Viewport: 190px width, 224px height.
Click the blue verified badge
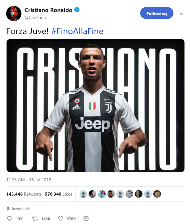click(x=77, y=10)
